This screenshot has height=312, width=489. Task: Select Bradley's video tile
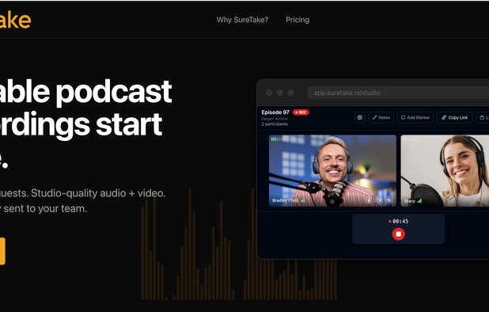[x=332, y=171]
